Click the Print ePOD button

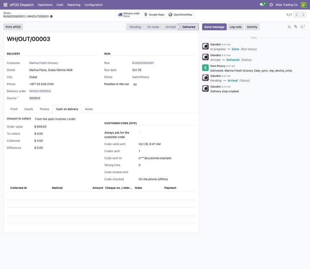click(13, 27)
